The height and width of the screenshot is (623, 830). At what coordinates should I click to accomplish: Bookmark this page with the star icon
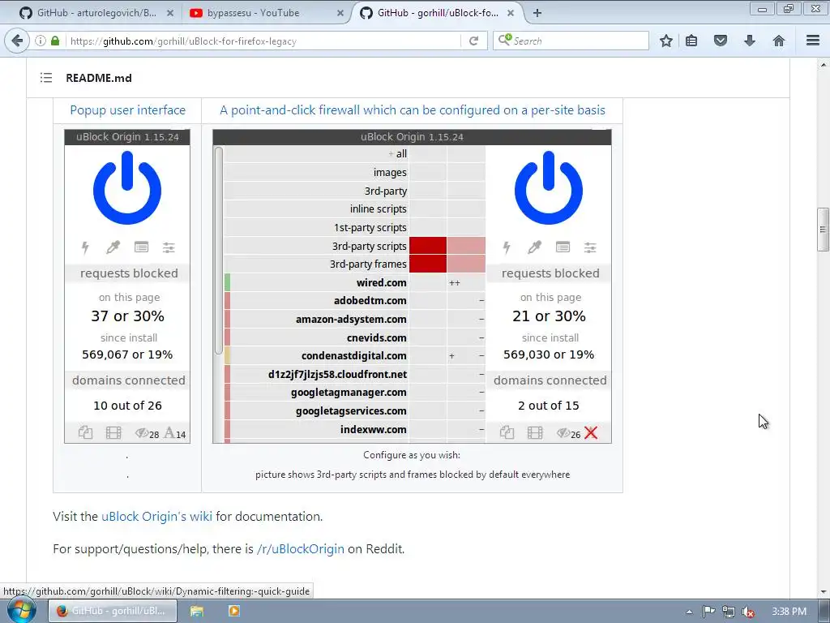click(666, 41)
